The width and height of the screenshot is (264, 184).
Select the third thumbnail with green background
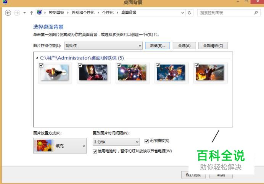pyautogui.click(x=132, y=73)
